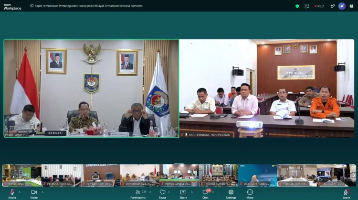The width and height of the screenshot is (358, 200).
Task: Show next participants with gallery arrow
Action: click(x=353, y=175)
